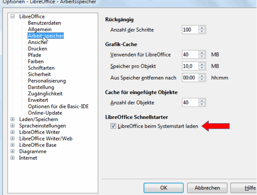
Task: Select the Diagramme label
Action: coord(33,151)
